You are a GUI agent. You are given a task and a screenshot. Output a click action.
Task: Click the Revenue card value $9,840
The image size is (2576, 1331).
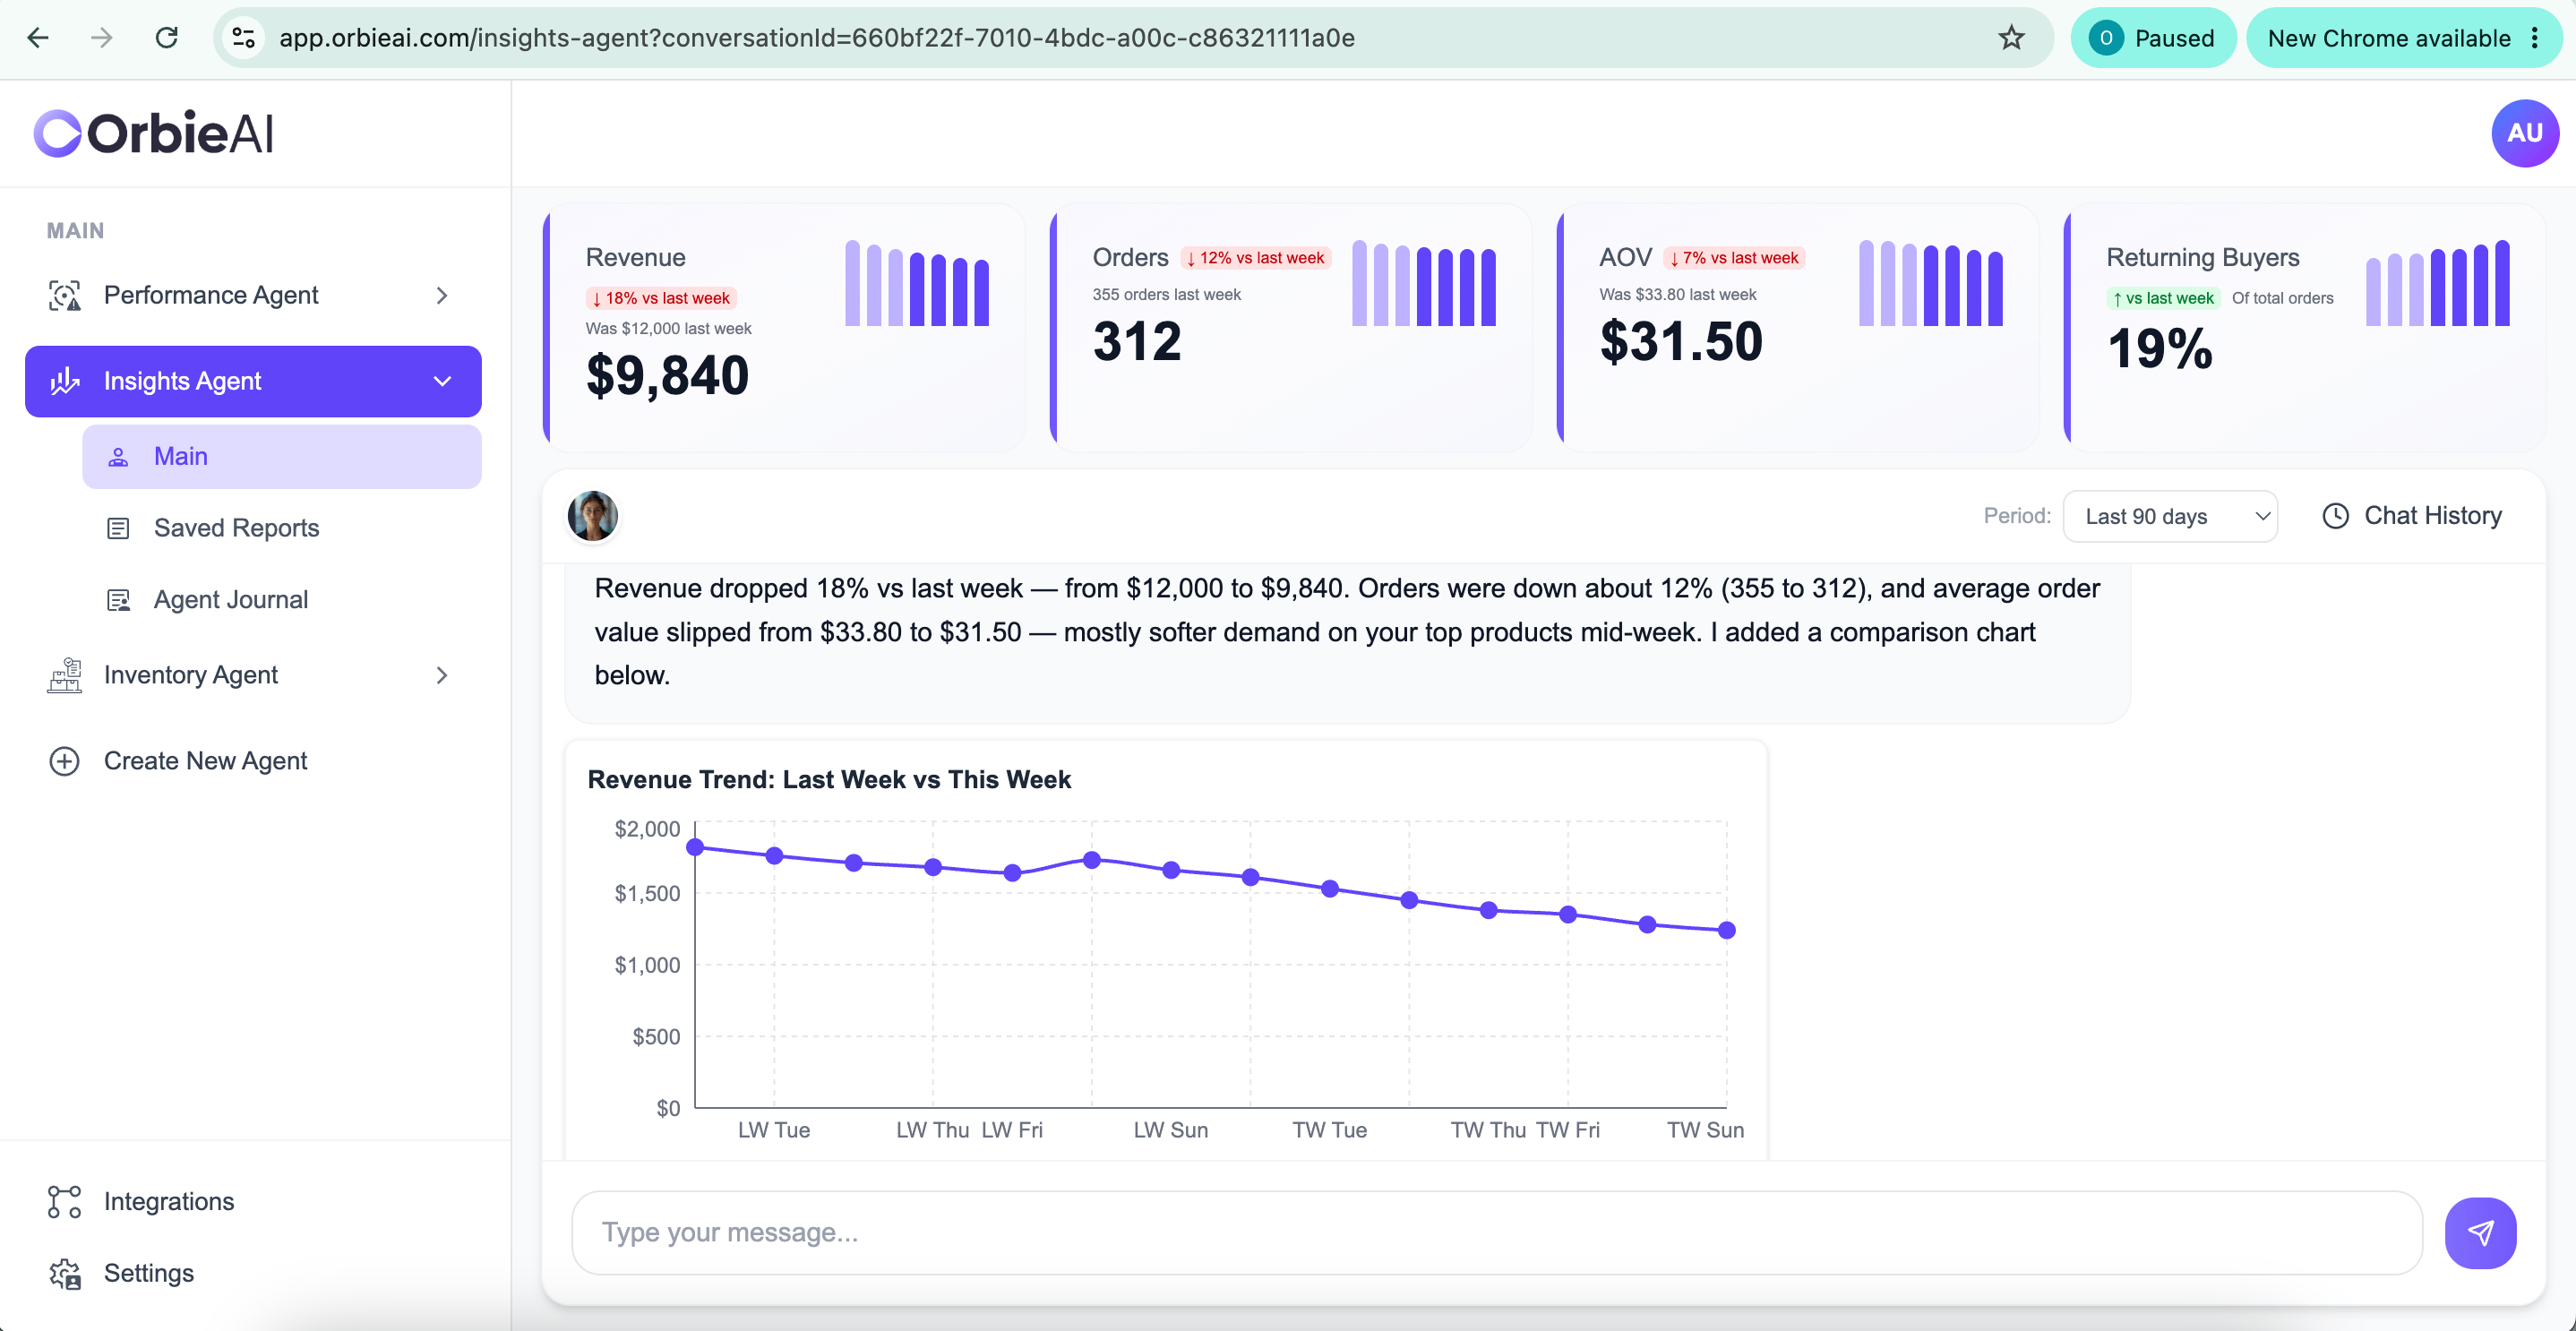point(667,376)
